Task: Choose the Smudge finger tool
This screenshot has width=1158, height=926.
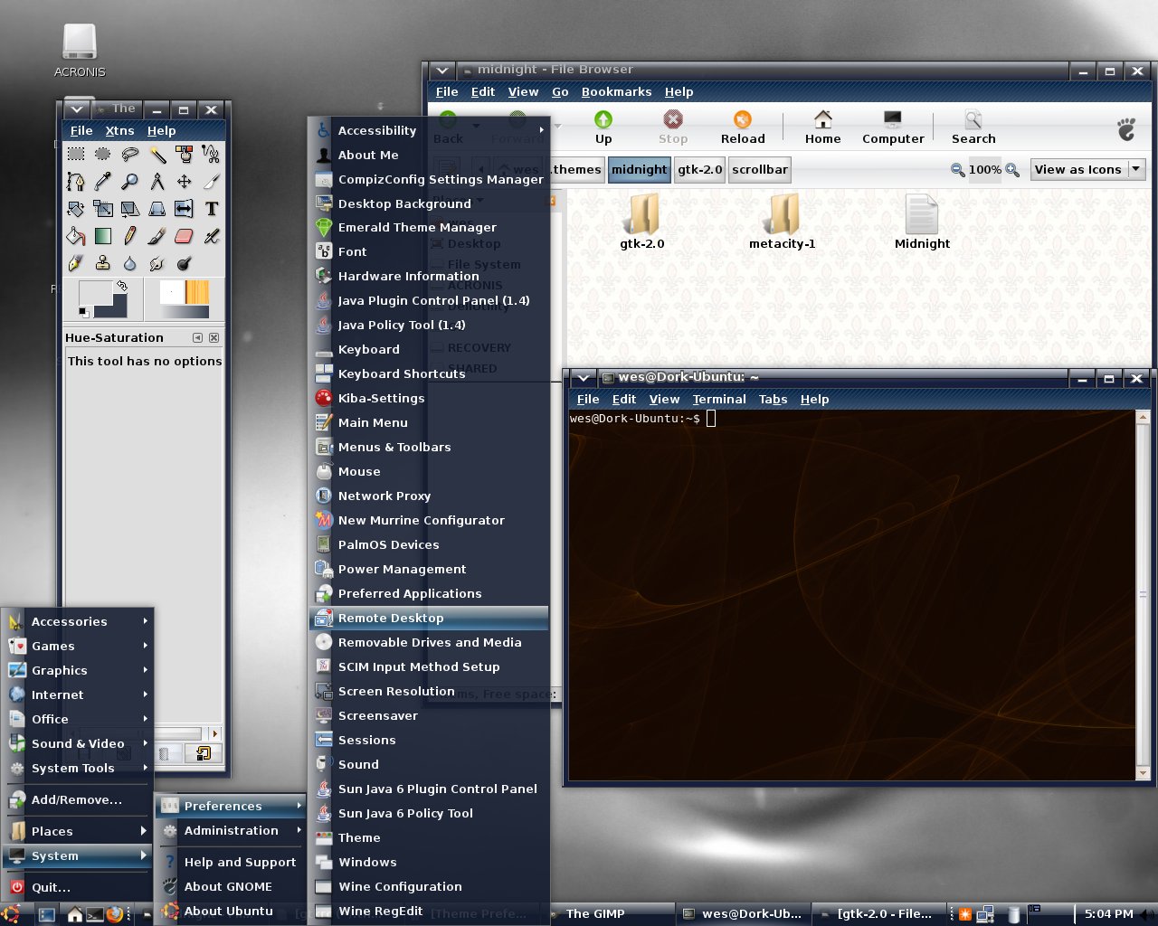Action: tap(157, 263)
